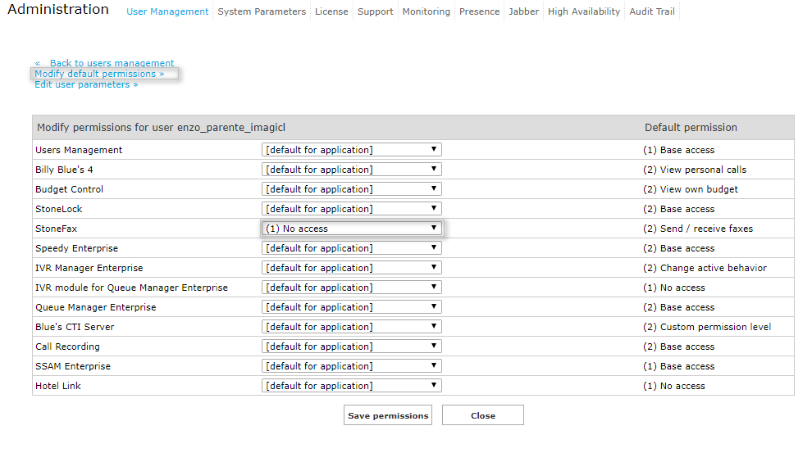The height and width of the screenshot is (453, 812).
Task: Expand Speedy Enterprise permission dropdown
Action: pyautogui.click(x=352, y=248)
